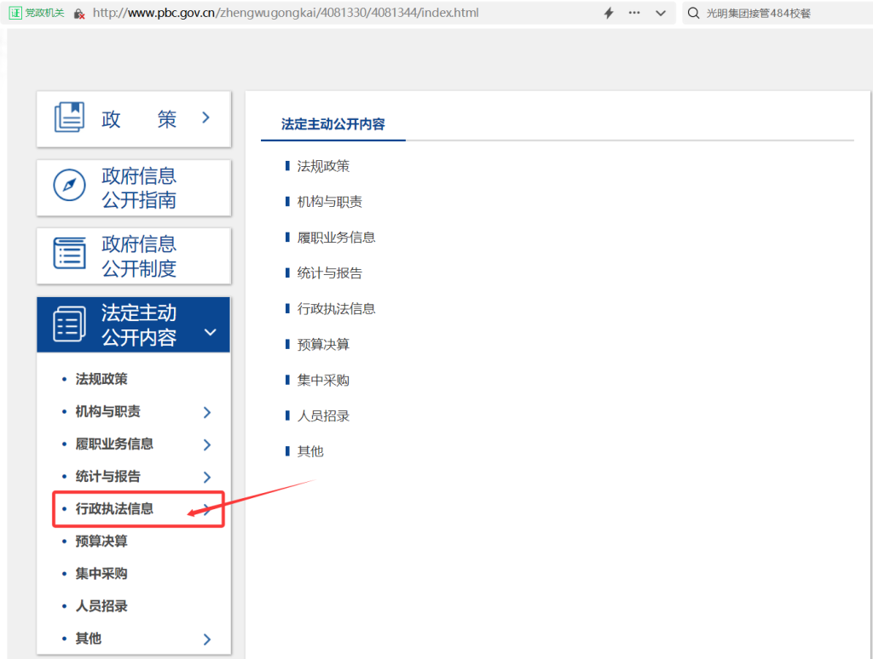Screen dimensions: 873x659
Task: Collapse the 法定主动公开内容 section
Action: point(211,331)
